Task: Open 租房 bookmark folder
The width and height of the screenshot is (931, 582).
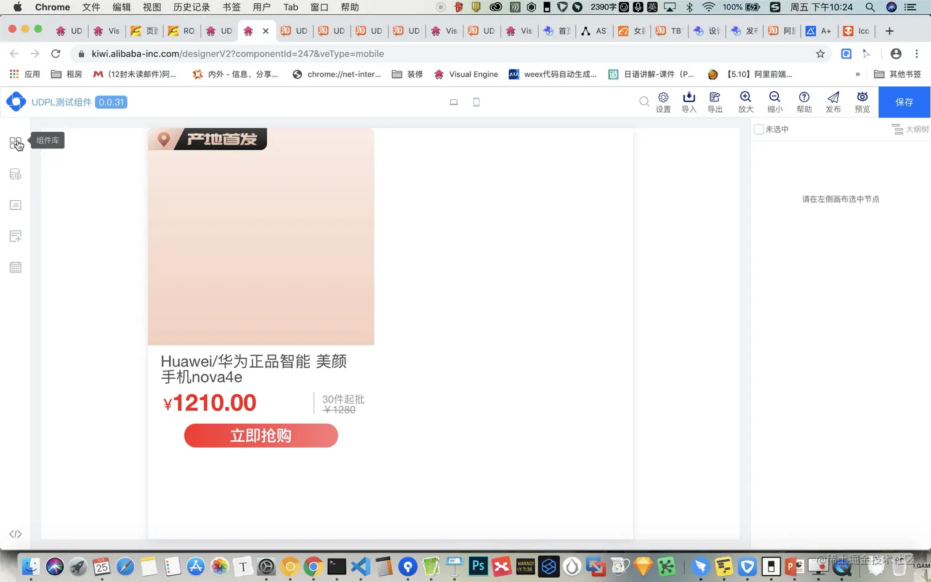Action: tap(66, 74)
